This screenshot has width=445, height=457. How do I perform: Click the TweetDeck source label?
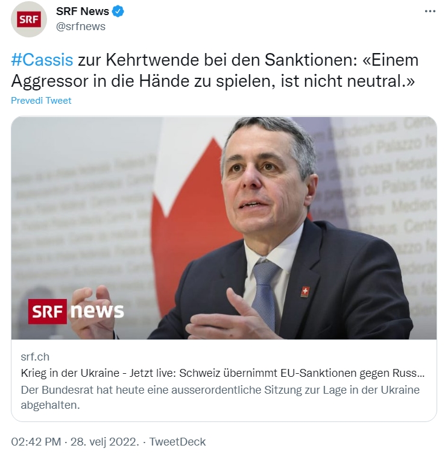pos(177,442)
